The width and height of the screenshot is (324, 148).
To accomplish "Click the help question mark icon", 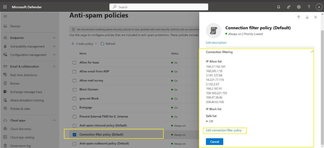I will 309,7.
